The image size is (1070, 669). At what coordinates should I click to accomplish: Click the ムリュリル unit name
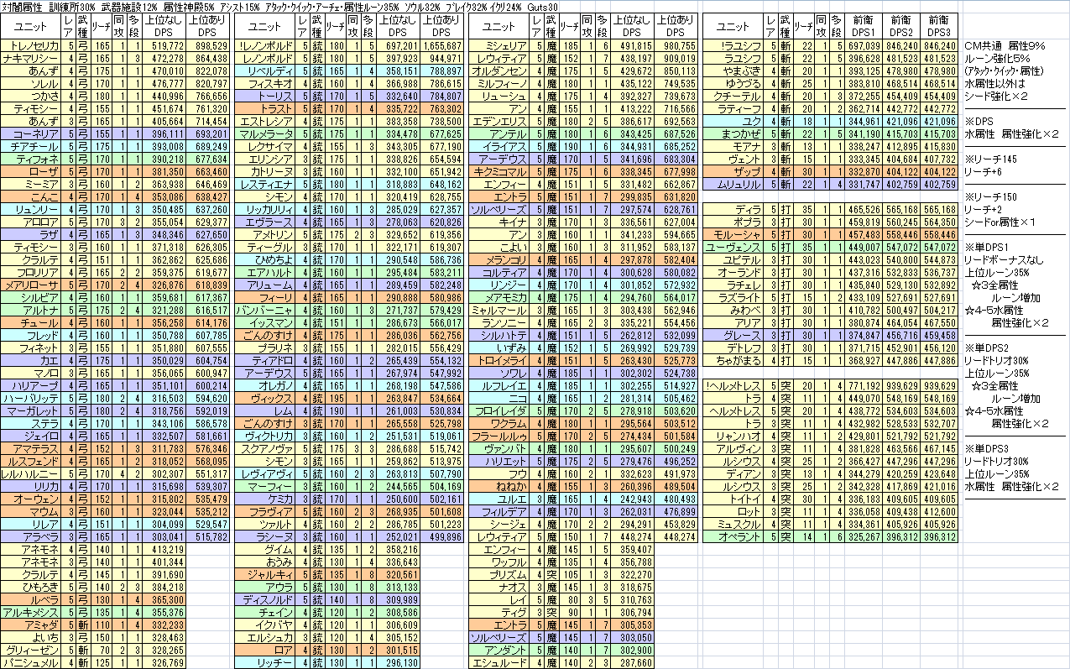733,186
